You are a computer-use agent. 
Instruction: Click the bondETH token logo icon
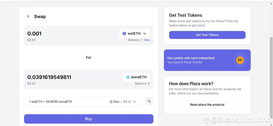[x=128, y=77]
